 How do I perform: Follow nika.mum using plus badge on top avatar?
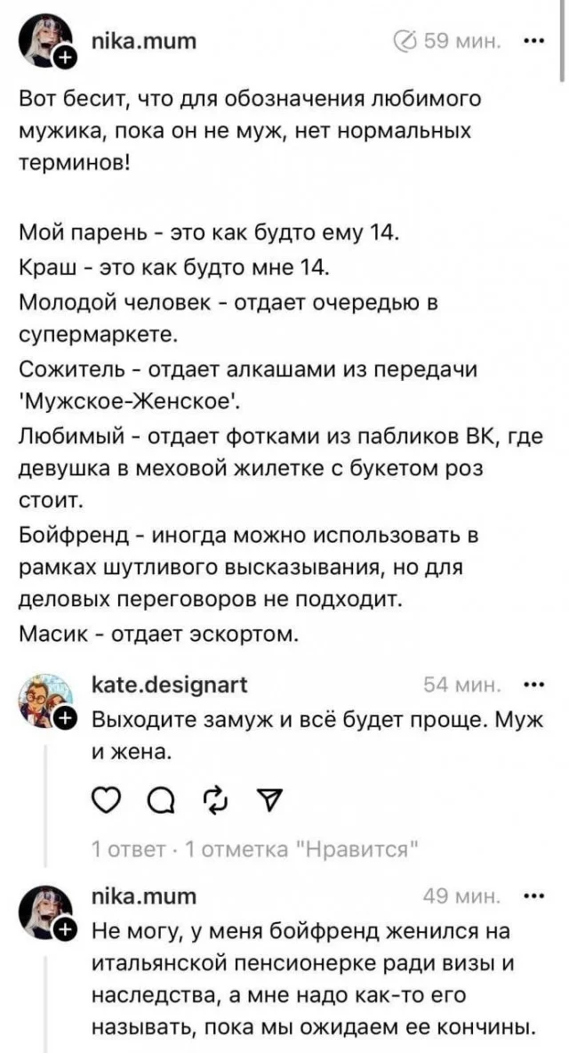click(66, 61)
